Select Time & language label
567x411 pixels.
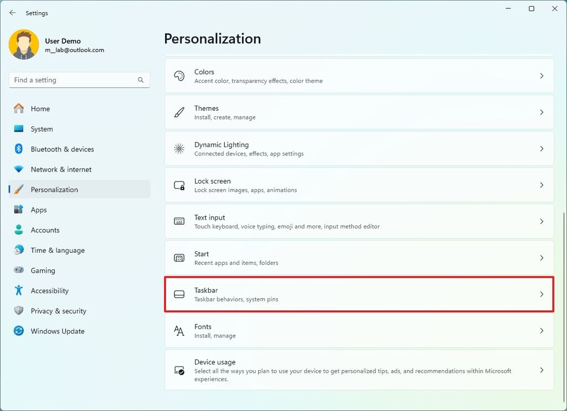[x=58, y=250]
